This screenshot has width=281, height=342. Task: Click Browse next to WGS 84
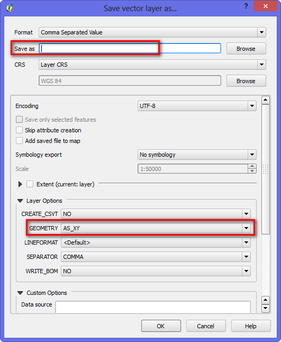[x=246, y=81]
